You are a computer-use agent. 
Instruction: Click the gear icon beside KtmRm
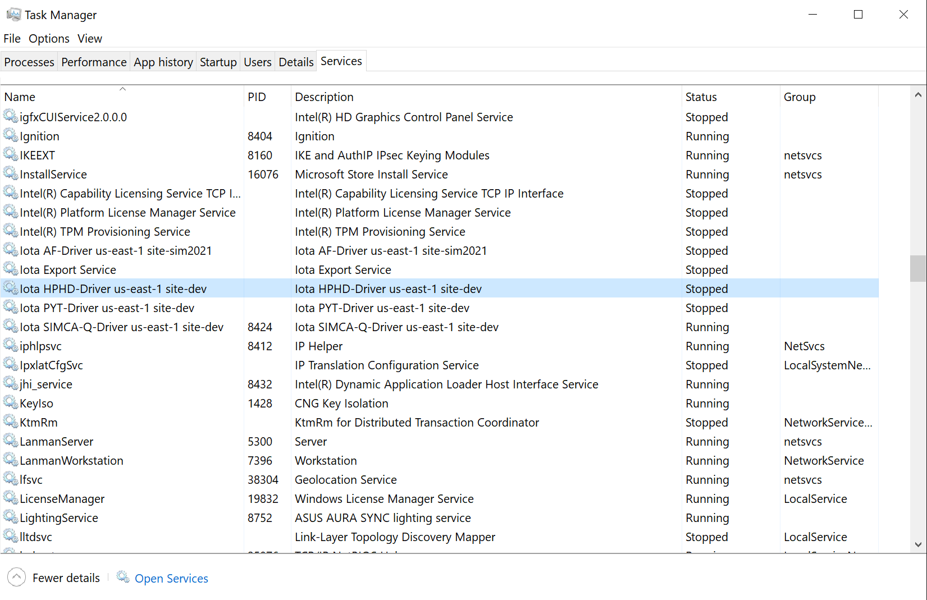(x=11, y=422)
